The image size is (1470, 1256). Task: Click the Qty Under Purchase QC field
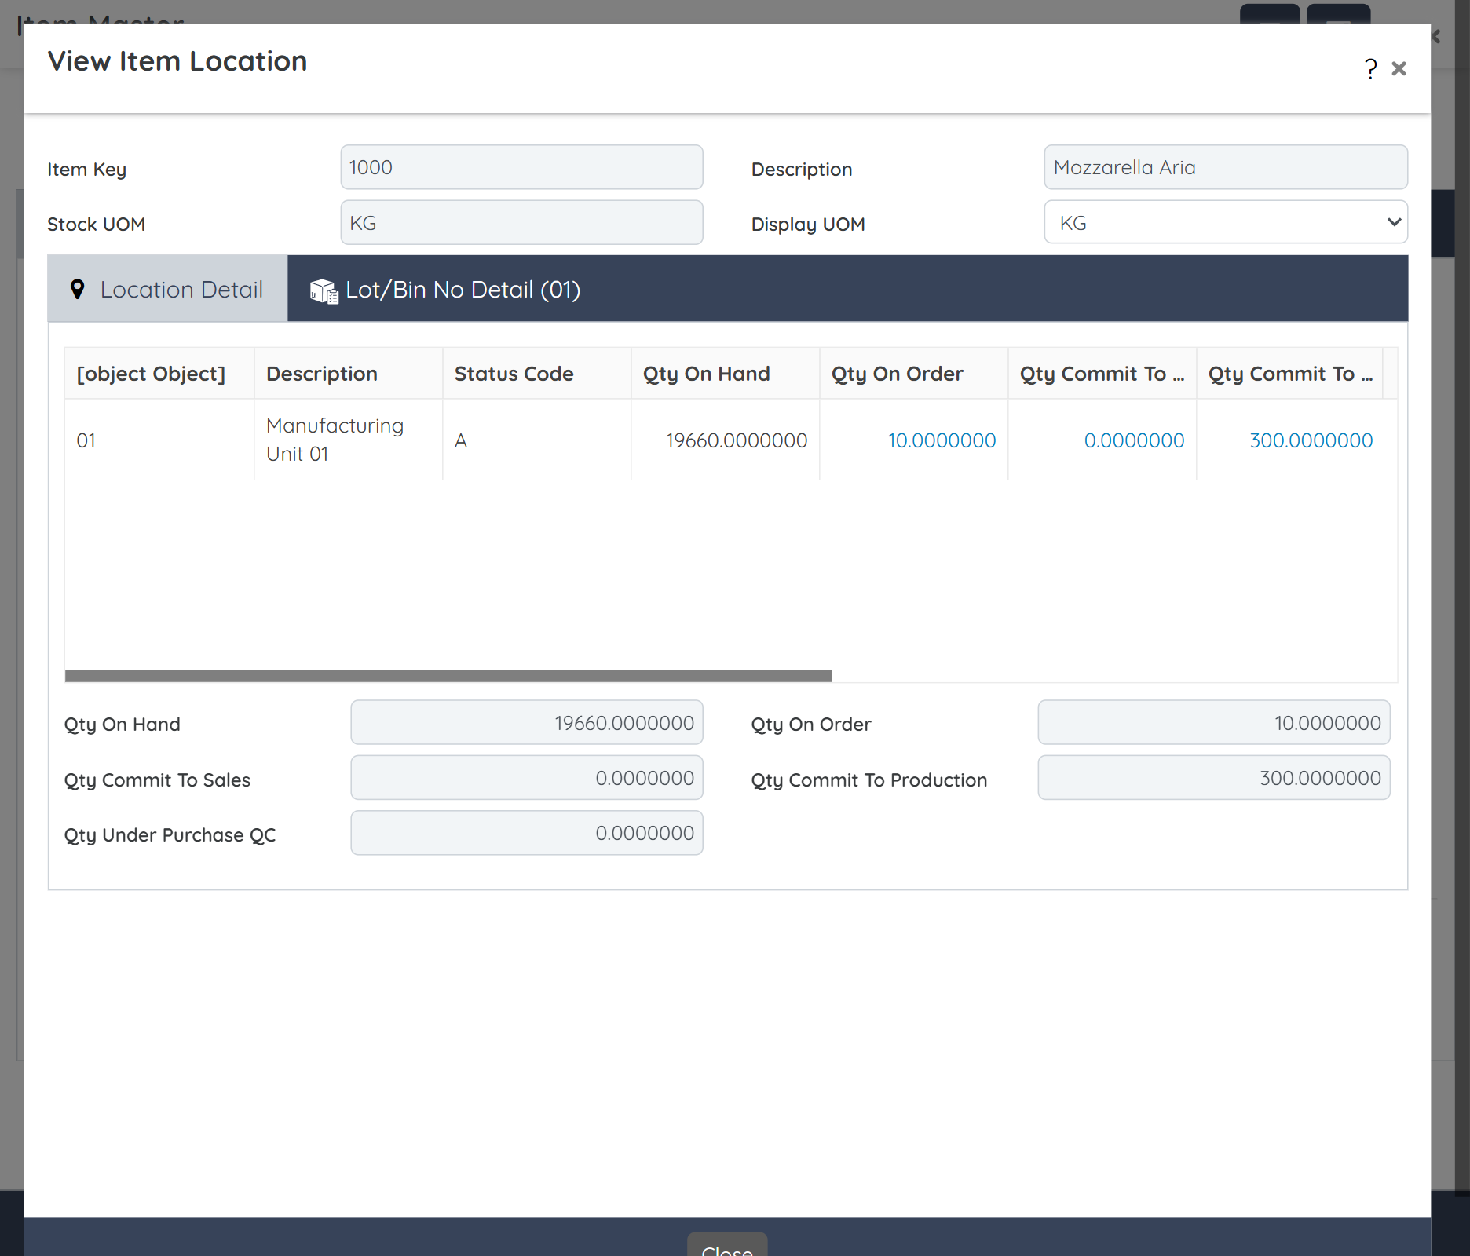point(527,833)
